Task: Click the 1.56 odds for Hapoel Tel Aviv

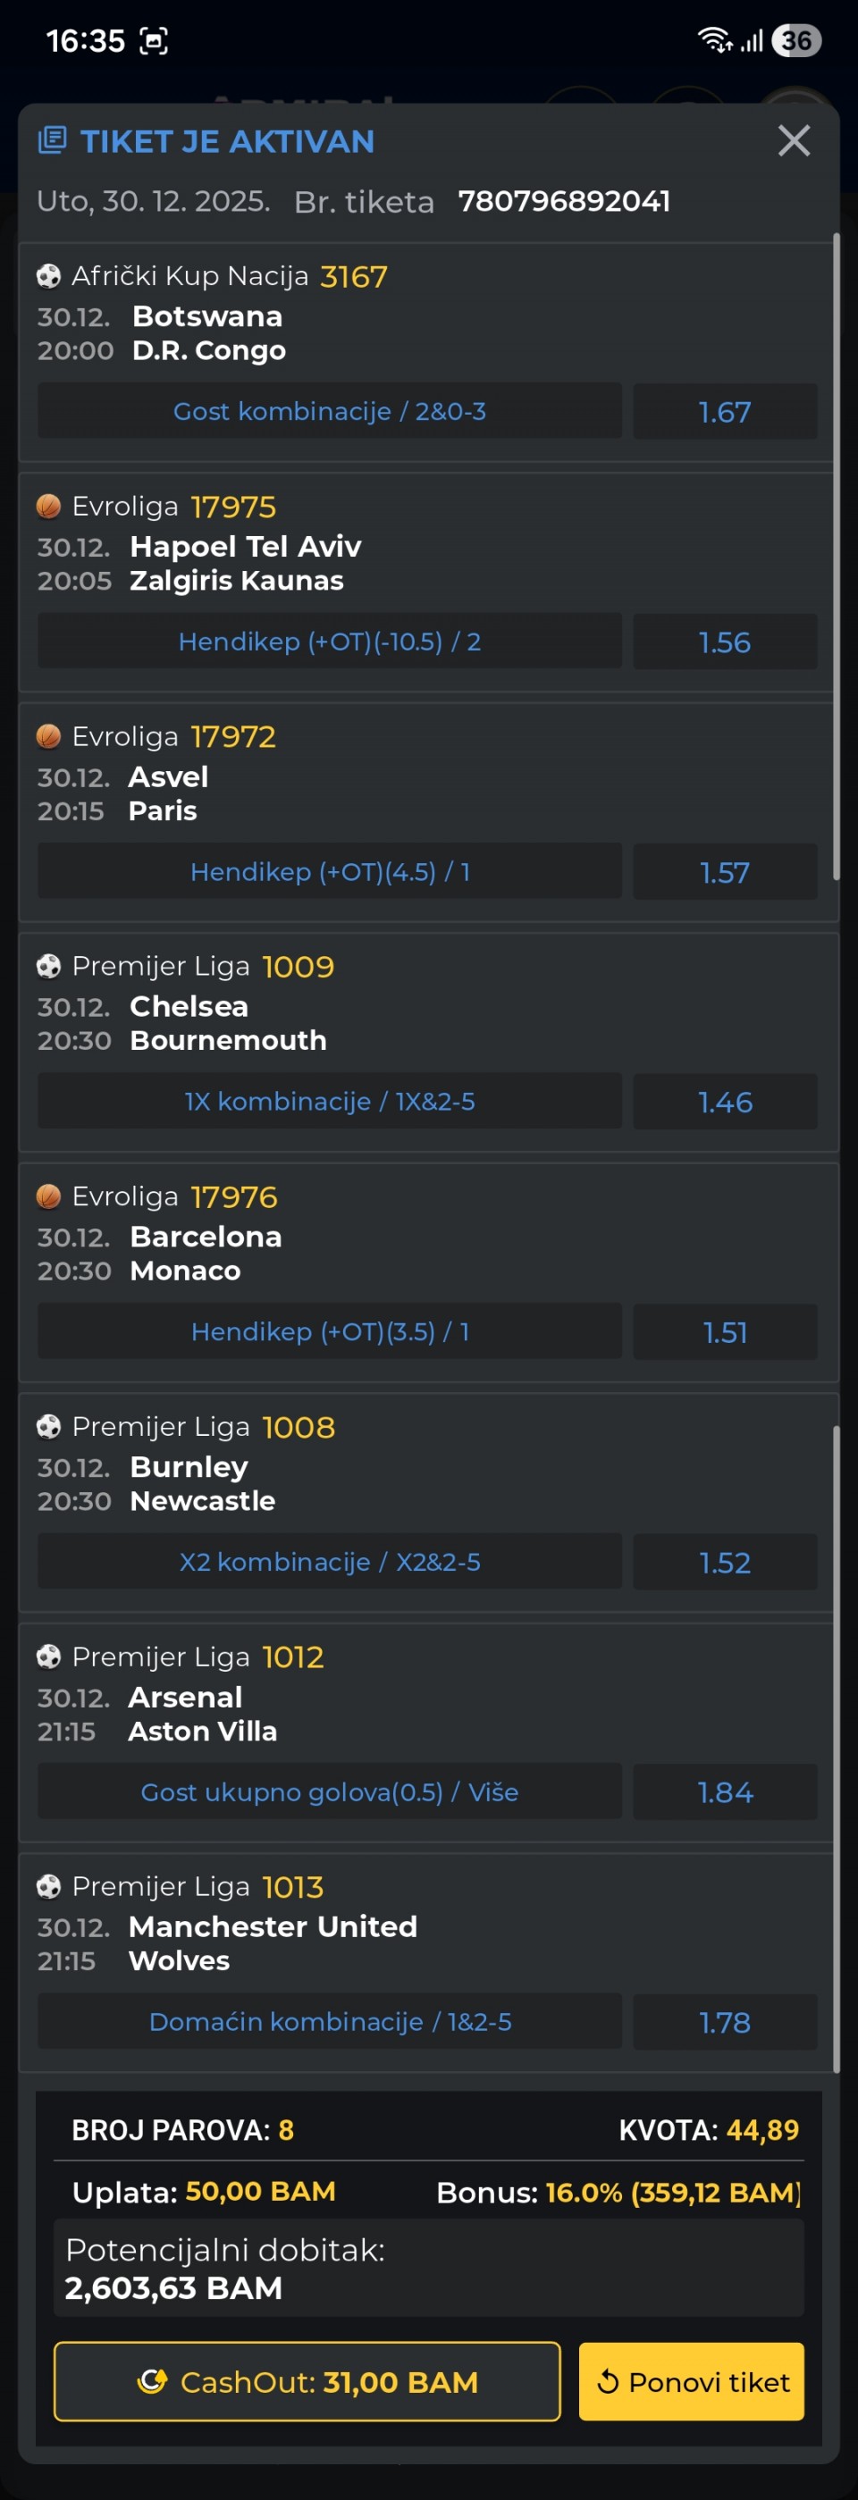Action: click(x=724, y=642)
